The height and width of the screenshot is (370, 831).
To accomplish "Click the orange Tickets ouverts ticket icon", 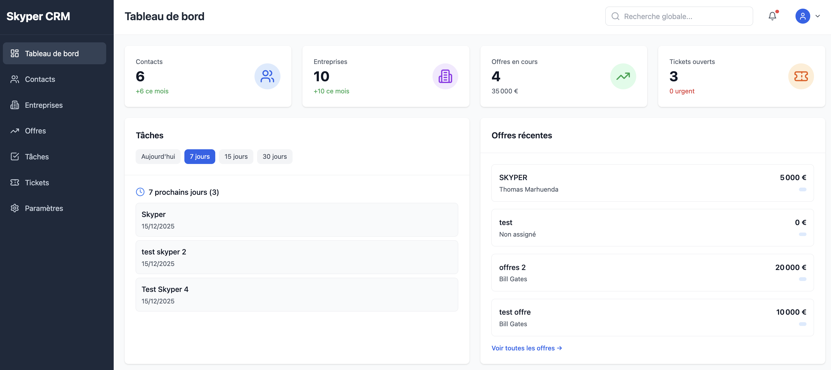I will [x=801, y=76].
